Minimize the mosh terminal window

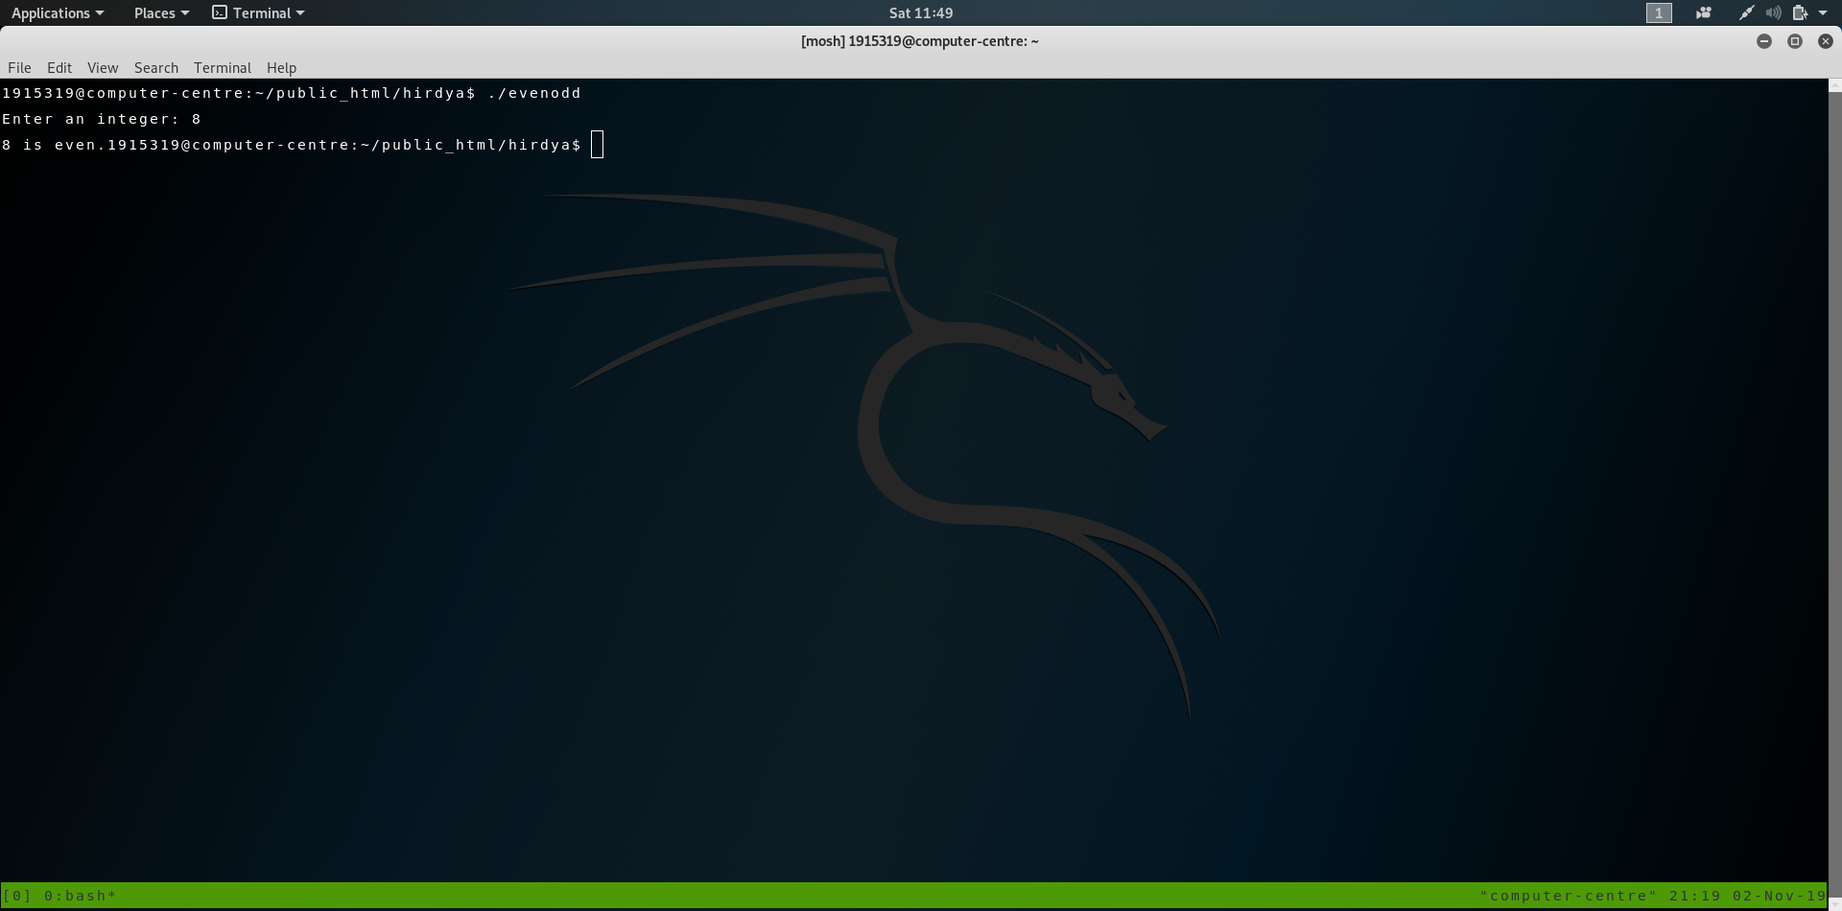pos(1764,41)
